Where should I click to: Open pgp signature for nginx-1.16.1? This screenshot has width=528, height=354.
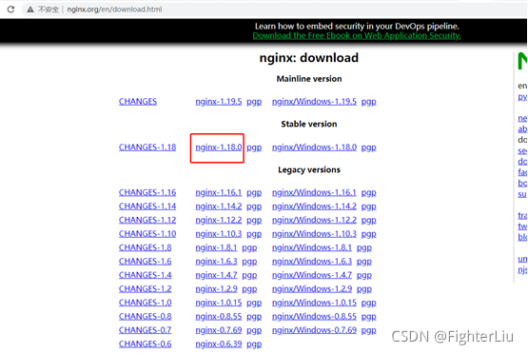coord(254,192)
